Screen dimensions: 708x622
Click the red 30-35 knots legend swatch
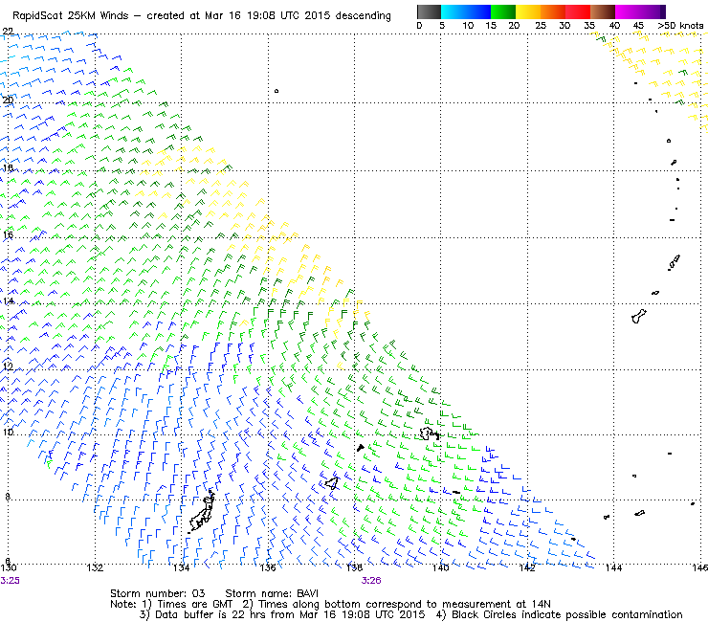[578, 11]
